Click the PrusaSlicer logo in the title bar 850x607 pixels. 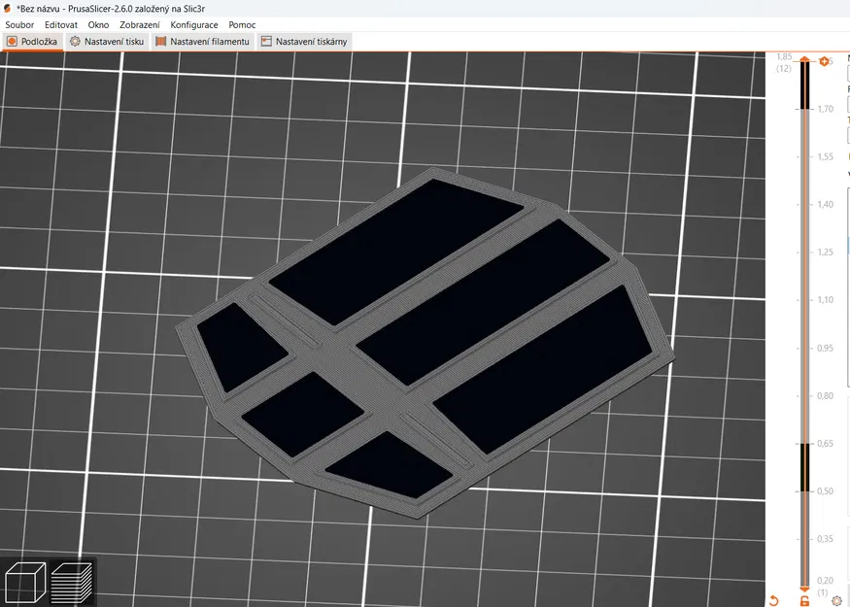click(7, 9)
